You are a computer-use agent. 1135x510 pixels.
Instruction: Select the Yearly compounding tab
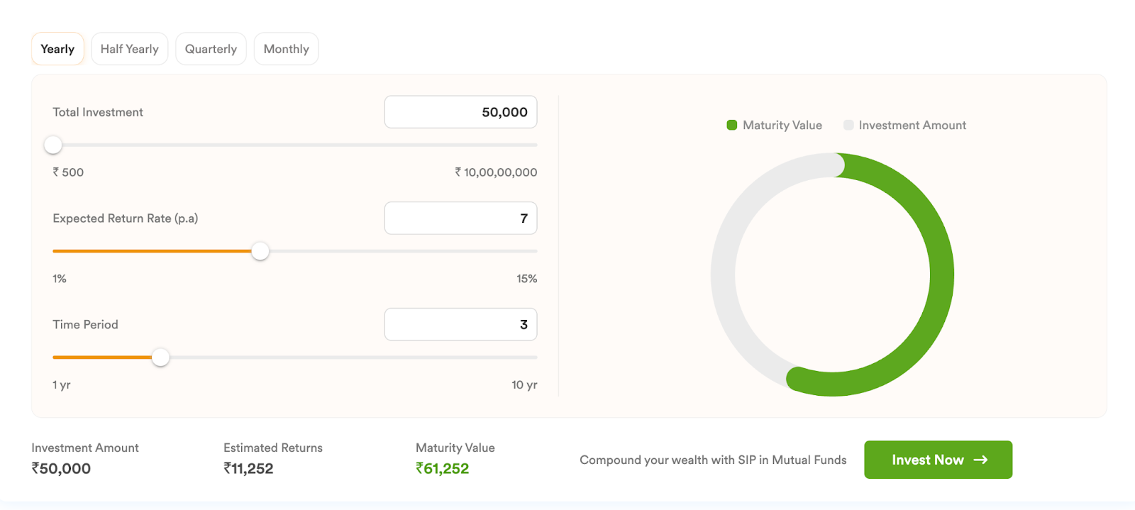coord(57,49)
